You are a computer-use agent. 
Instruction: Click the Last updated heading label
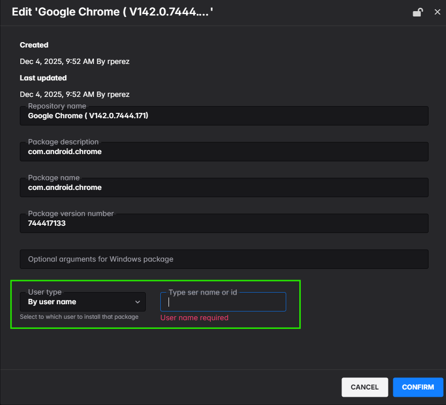point(43,78)
